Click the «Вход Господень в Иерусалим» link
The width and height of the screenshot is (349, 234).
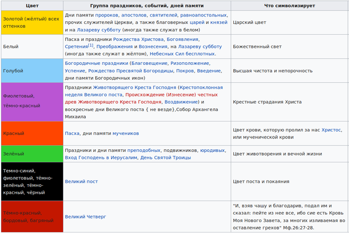coord(102,157)
